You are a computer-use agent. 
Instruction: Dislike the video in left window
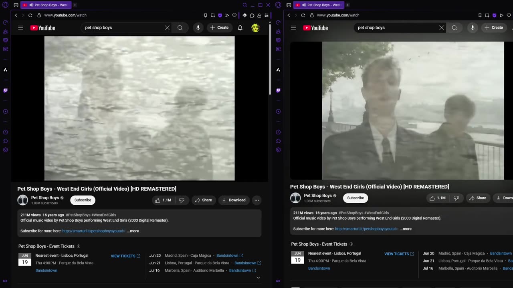click(x=182, y=200)
